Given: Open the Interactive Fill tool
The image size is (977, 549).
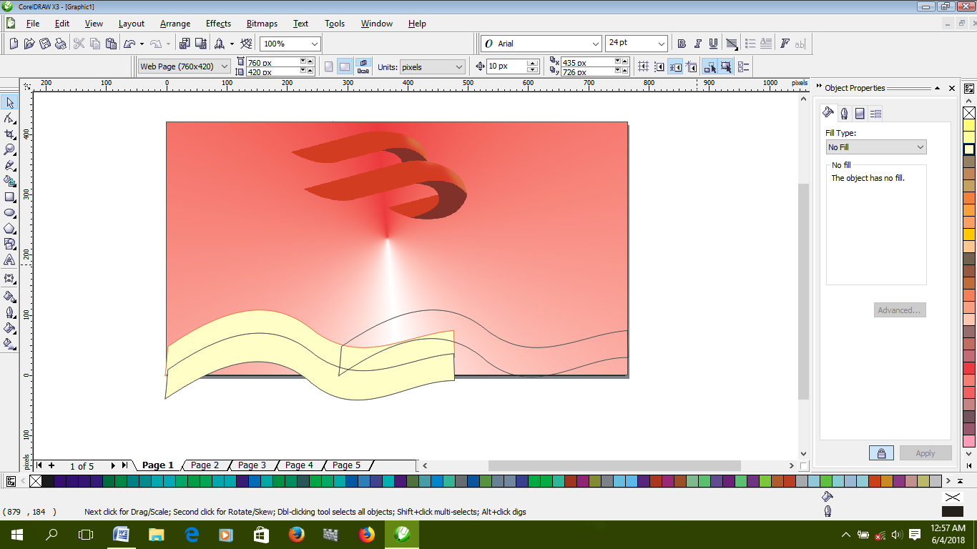Looking at the screenshot, I should 10,342.
